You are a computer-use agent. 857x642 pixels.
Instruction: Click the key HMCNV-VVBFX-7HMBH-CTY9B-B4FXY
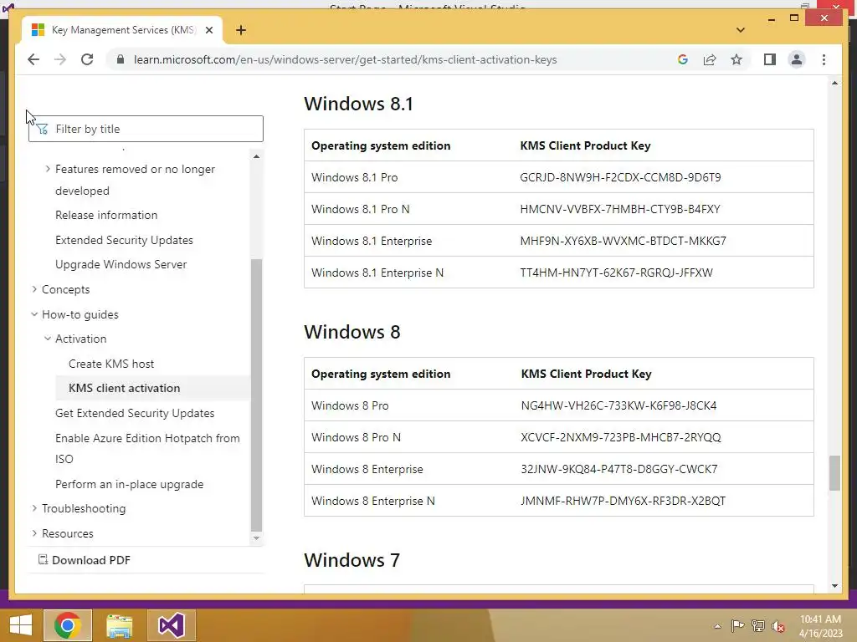pyautogui.click(x=620, y=209)
